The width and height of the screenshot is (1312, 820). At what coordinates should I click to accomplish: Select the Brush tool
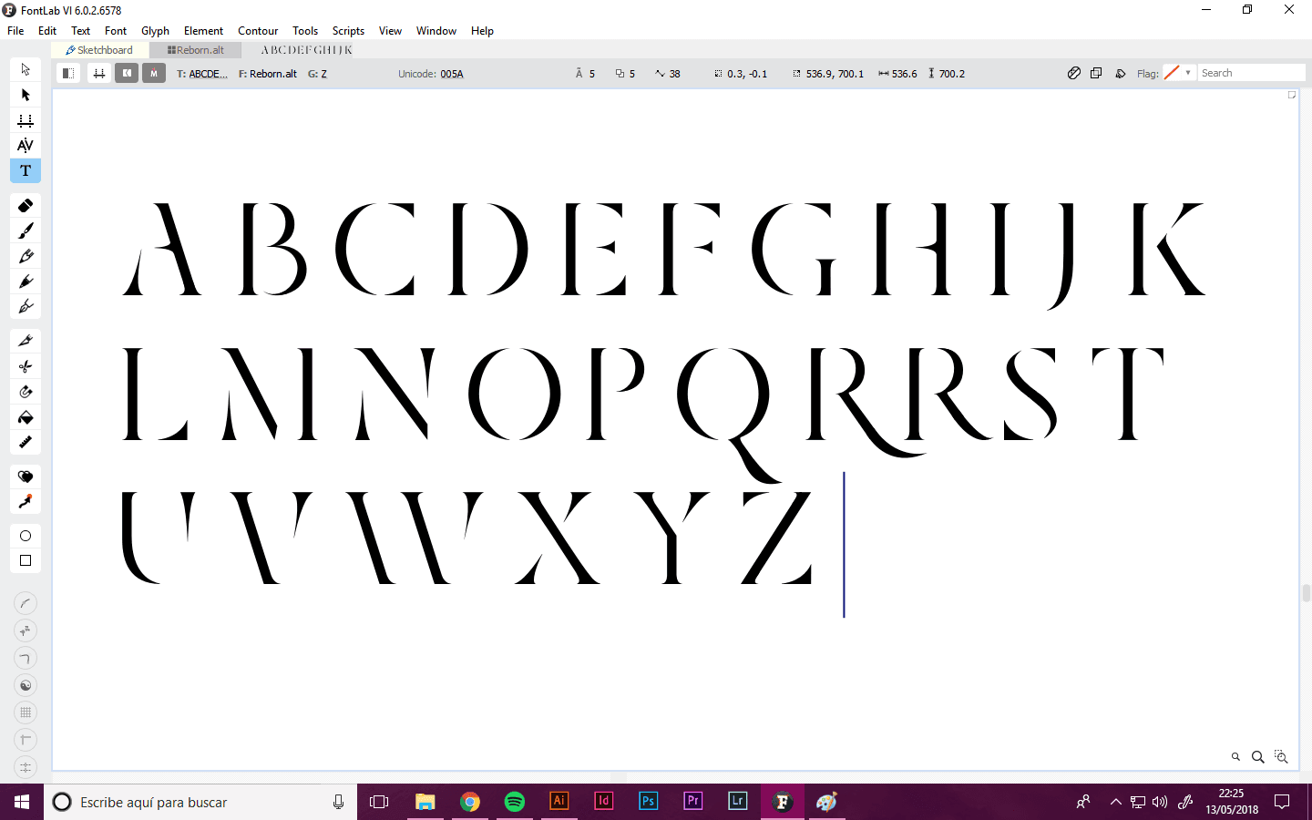tap(26, 231)
